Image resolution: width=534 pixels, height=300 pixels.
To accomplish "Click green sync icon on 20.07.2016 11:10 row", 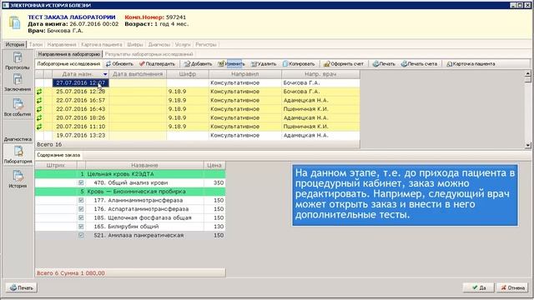I will pos(39,127).
